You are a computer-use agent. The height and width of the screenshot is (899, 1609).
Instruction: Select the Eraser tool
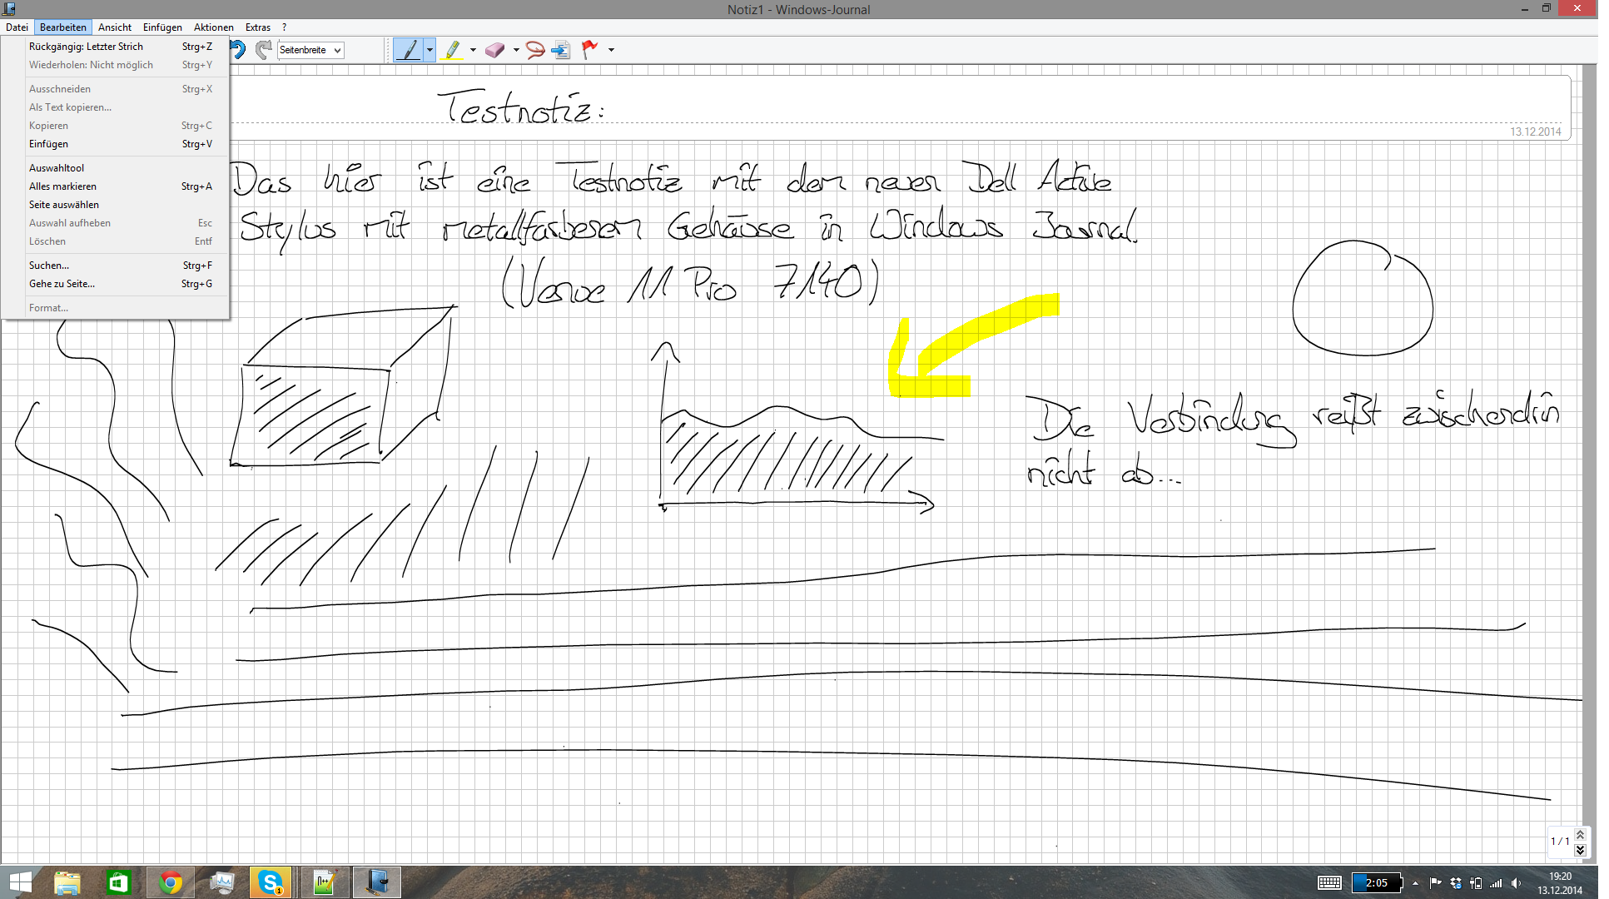[494, 50]
